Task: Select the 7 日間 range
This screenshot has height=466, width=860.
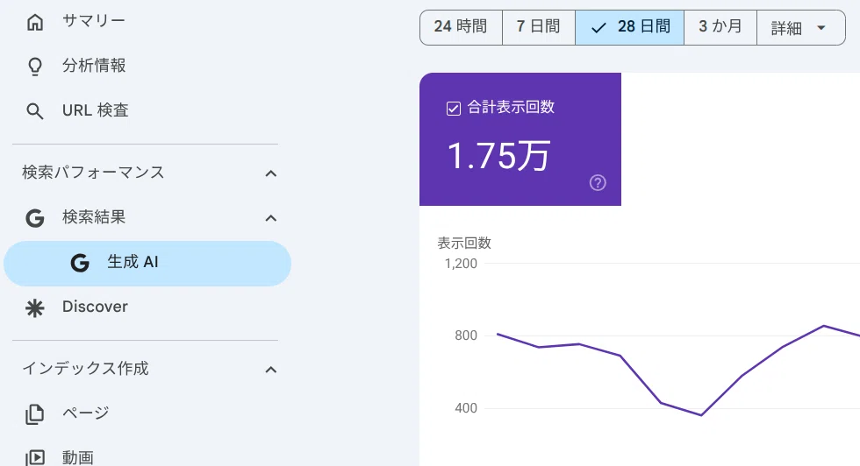Action: (x=539, y=27)
